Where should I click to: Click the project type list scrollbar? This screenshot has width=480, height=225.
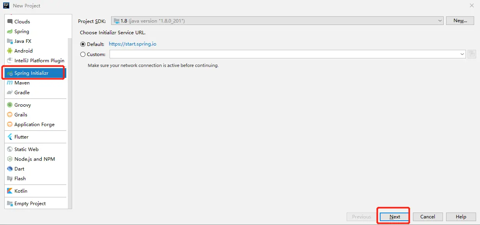(69, 123)
